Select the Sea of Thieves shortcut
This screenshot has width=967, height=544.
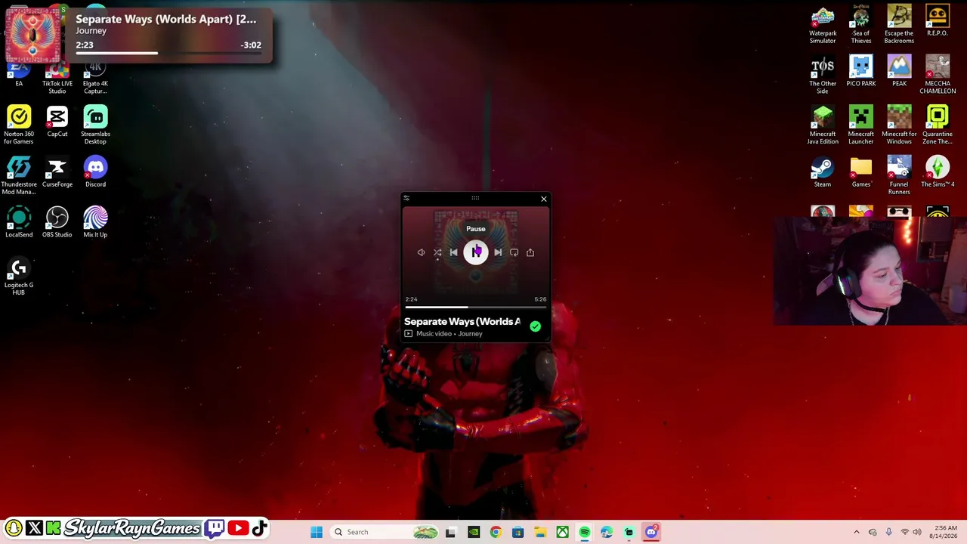[x=861, y=25]
